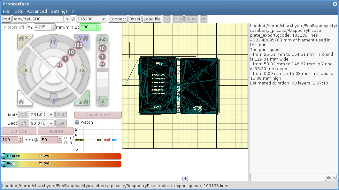Click the G-code command input field
The image size is (339, 190).
pyautogui.click(x=287, y=177)
